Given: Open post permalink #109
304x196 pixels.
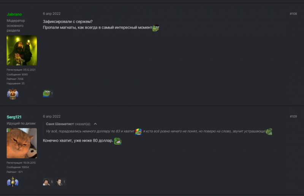Looking at the screenshot, I should coord(293,116).
